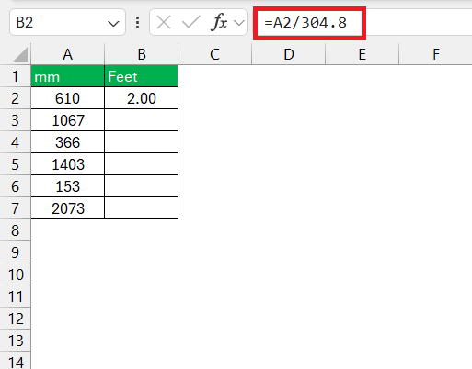
Task: Click the three-dot formula bar handle
Action: click(x=137, y=23)
